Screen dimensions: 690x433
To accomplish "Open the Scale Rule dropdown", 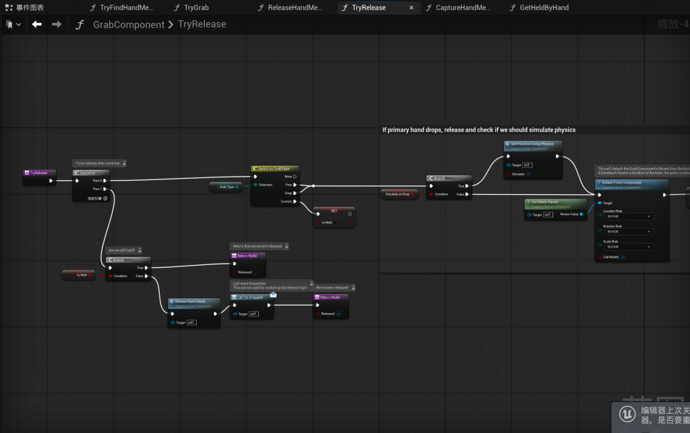I will click(x=628, y=247).
